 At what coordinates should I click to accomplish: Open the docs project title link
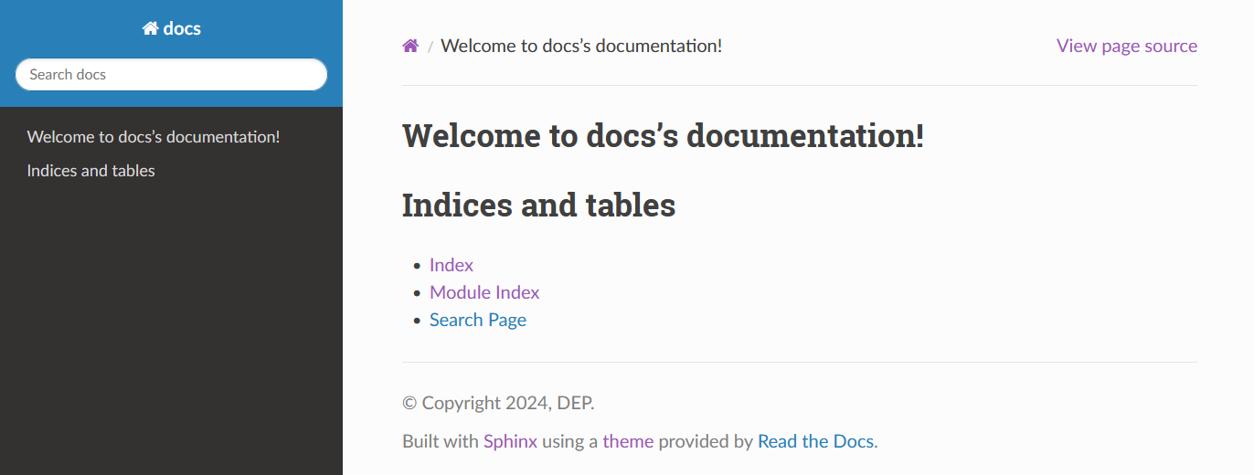click(172, 28)
